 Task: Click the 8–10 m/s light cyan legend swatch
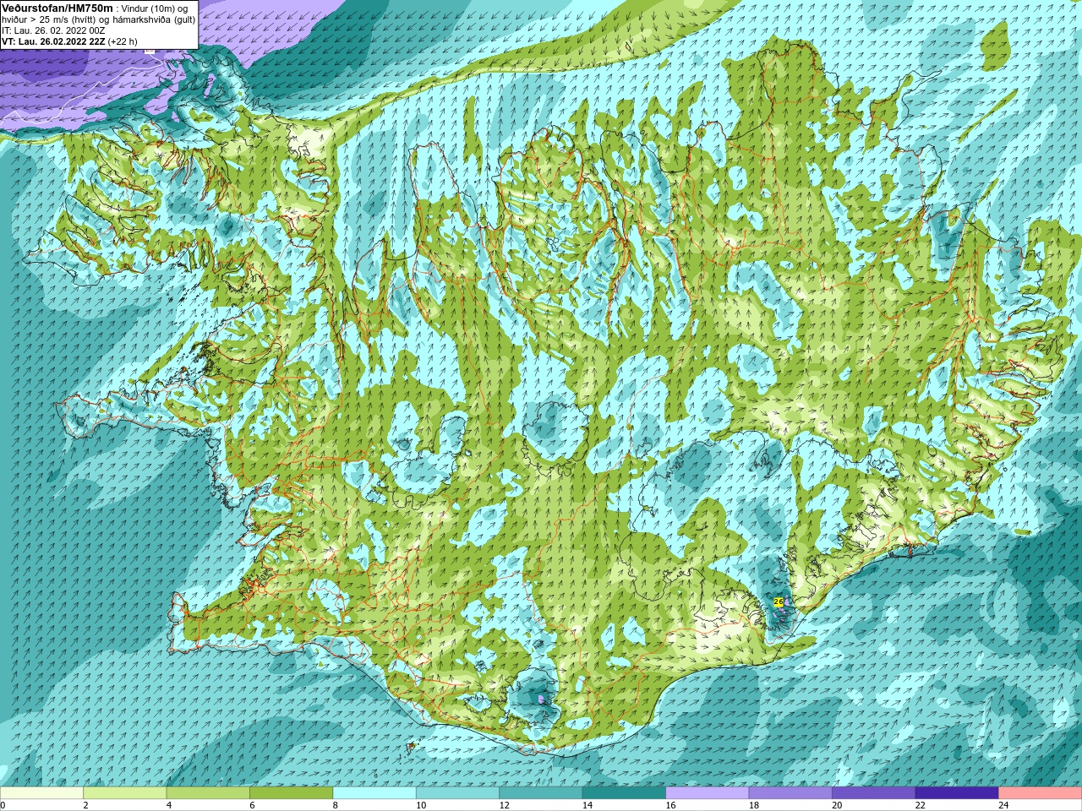tap(374, 793)
